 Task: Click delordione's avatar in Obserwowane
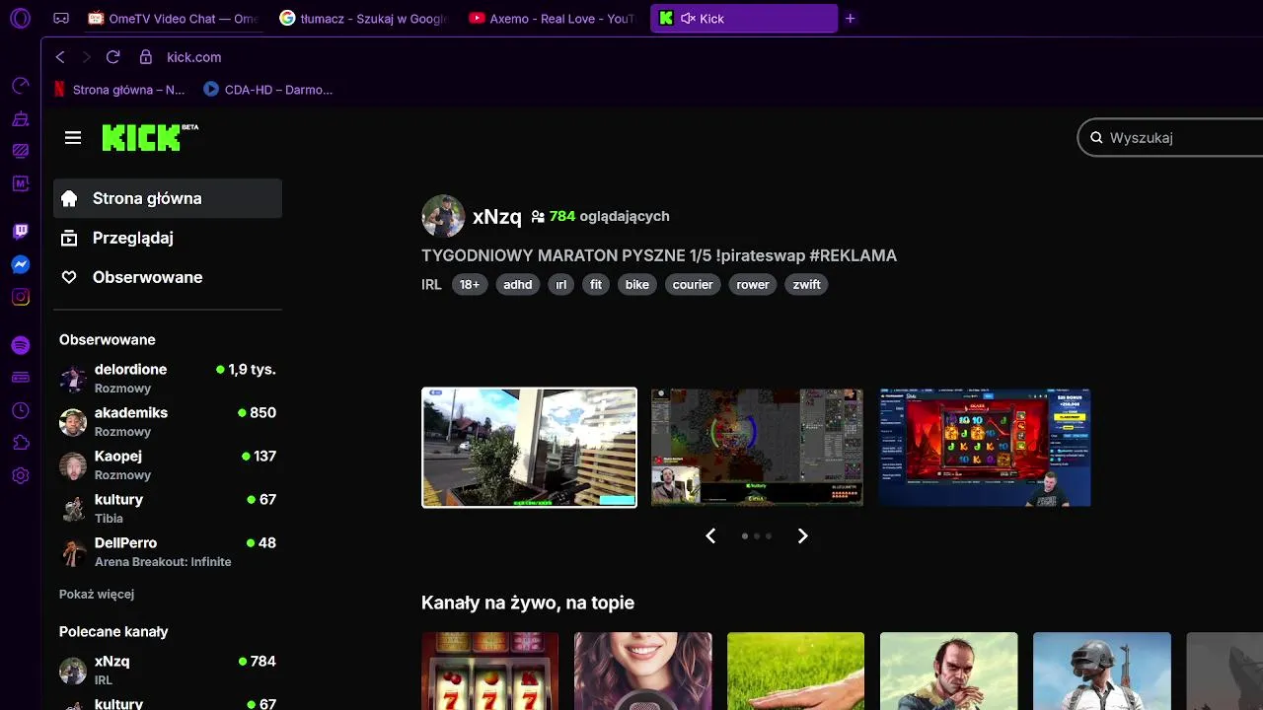pyautogui.click(x=73, y=379)
